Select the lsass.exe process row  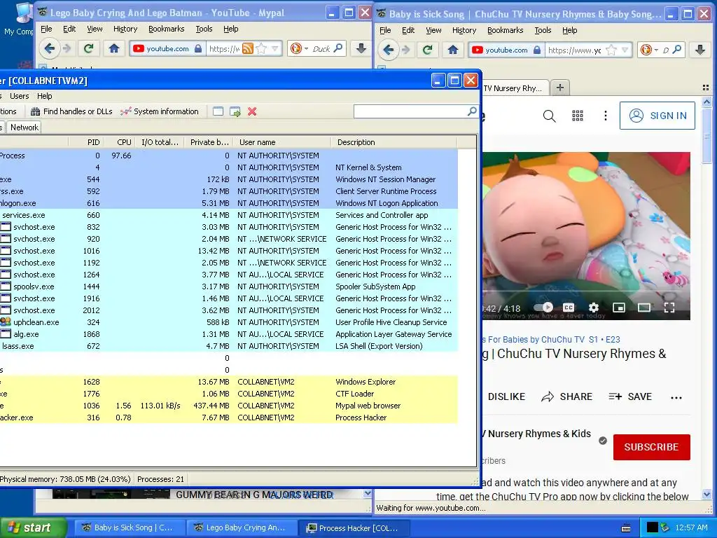pyautogui.click(x=229, y=346)
